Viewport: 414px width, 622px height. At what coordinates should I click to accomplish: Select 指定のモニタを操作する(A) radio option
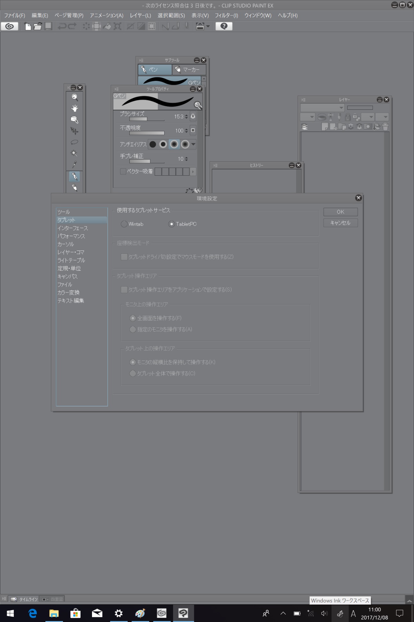[133, 329]
